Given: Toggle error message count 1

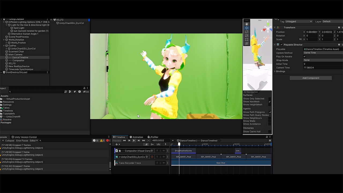Looking at the screenshot, I should coord(108,140).
